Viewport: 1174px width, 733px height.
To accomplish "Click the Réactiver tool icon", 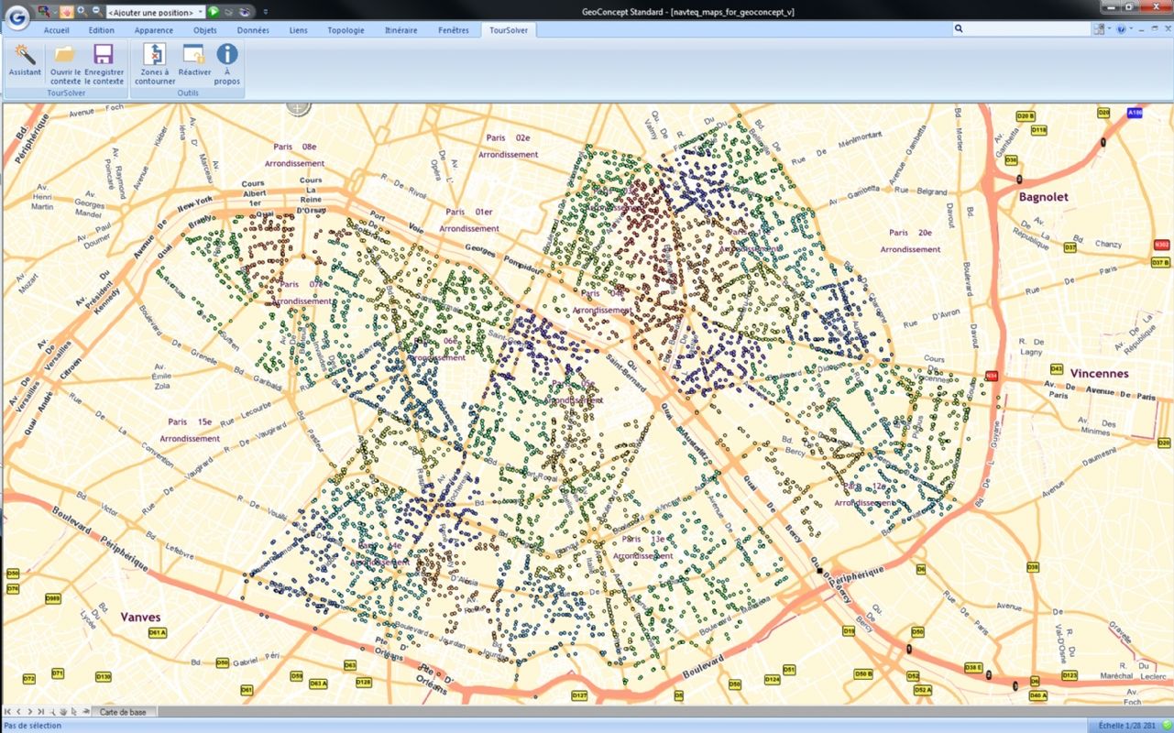I will click(194, 60).
